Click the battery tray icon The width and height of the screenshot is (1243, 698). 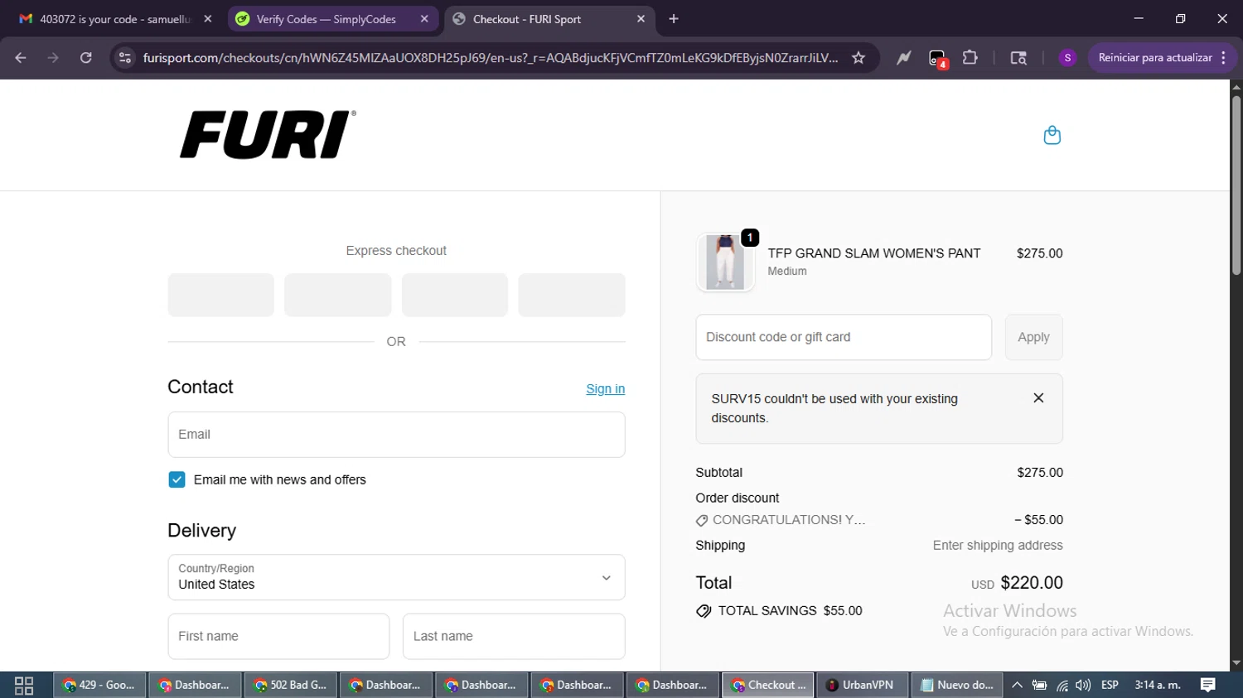click(1039, 686)
